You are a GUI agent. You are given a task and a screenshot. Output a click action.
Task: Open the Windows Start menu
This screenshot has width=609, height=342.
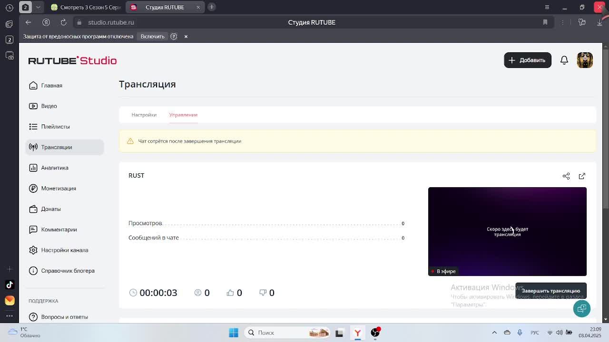point(234,332)
